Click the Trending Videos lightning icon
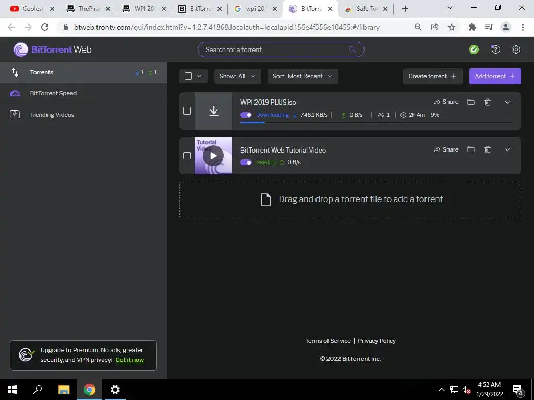The image size is (534, 400). pos(15,114)
